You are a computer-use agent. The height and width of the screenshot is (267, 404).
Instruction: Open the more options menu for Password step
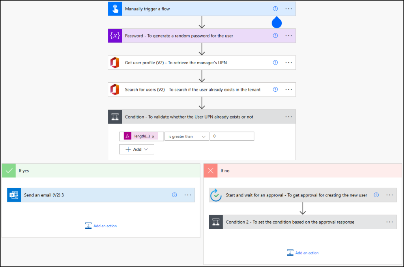coord(289,35)
